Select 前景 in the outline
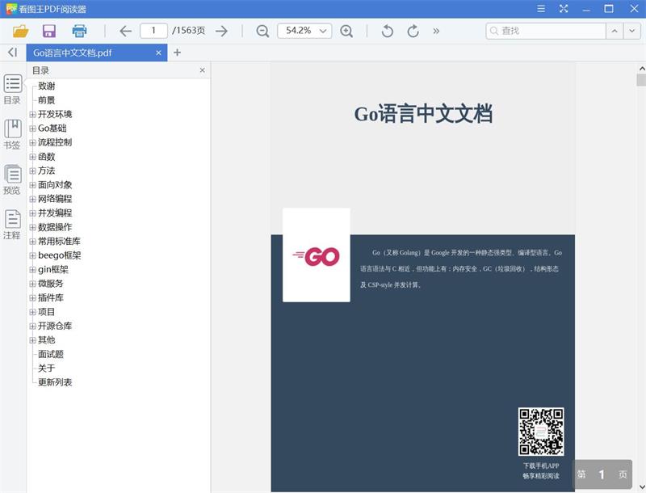This screenshot has width=646, height=493. pos(47,100)
